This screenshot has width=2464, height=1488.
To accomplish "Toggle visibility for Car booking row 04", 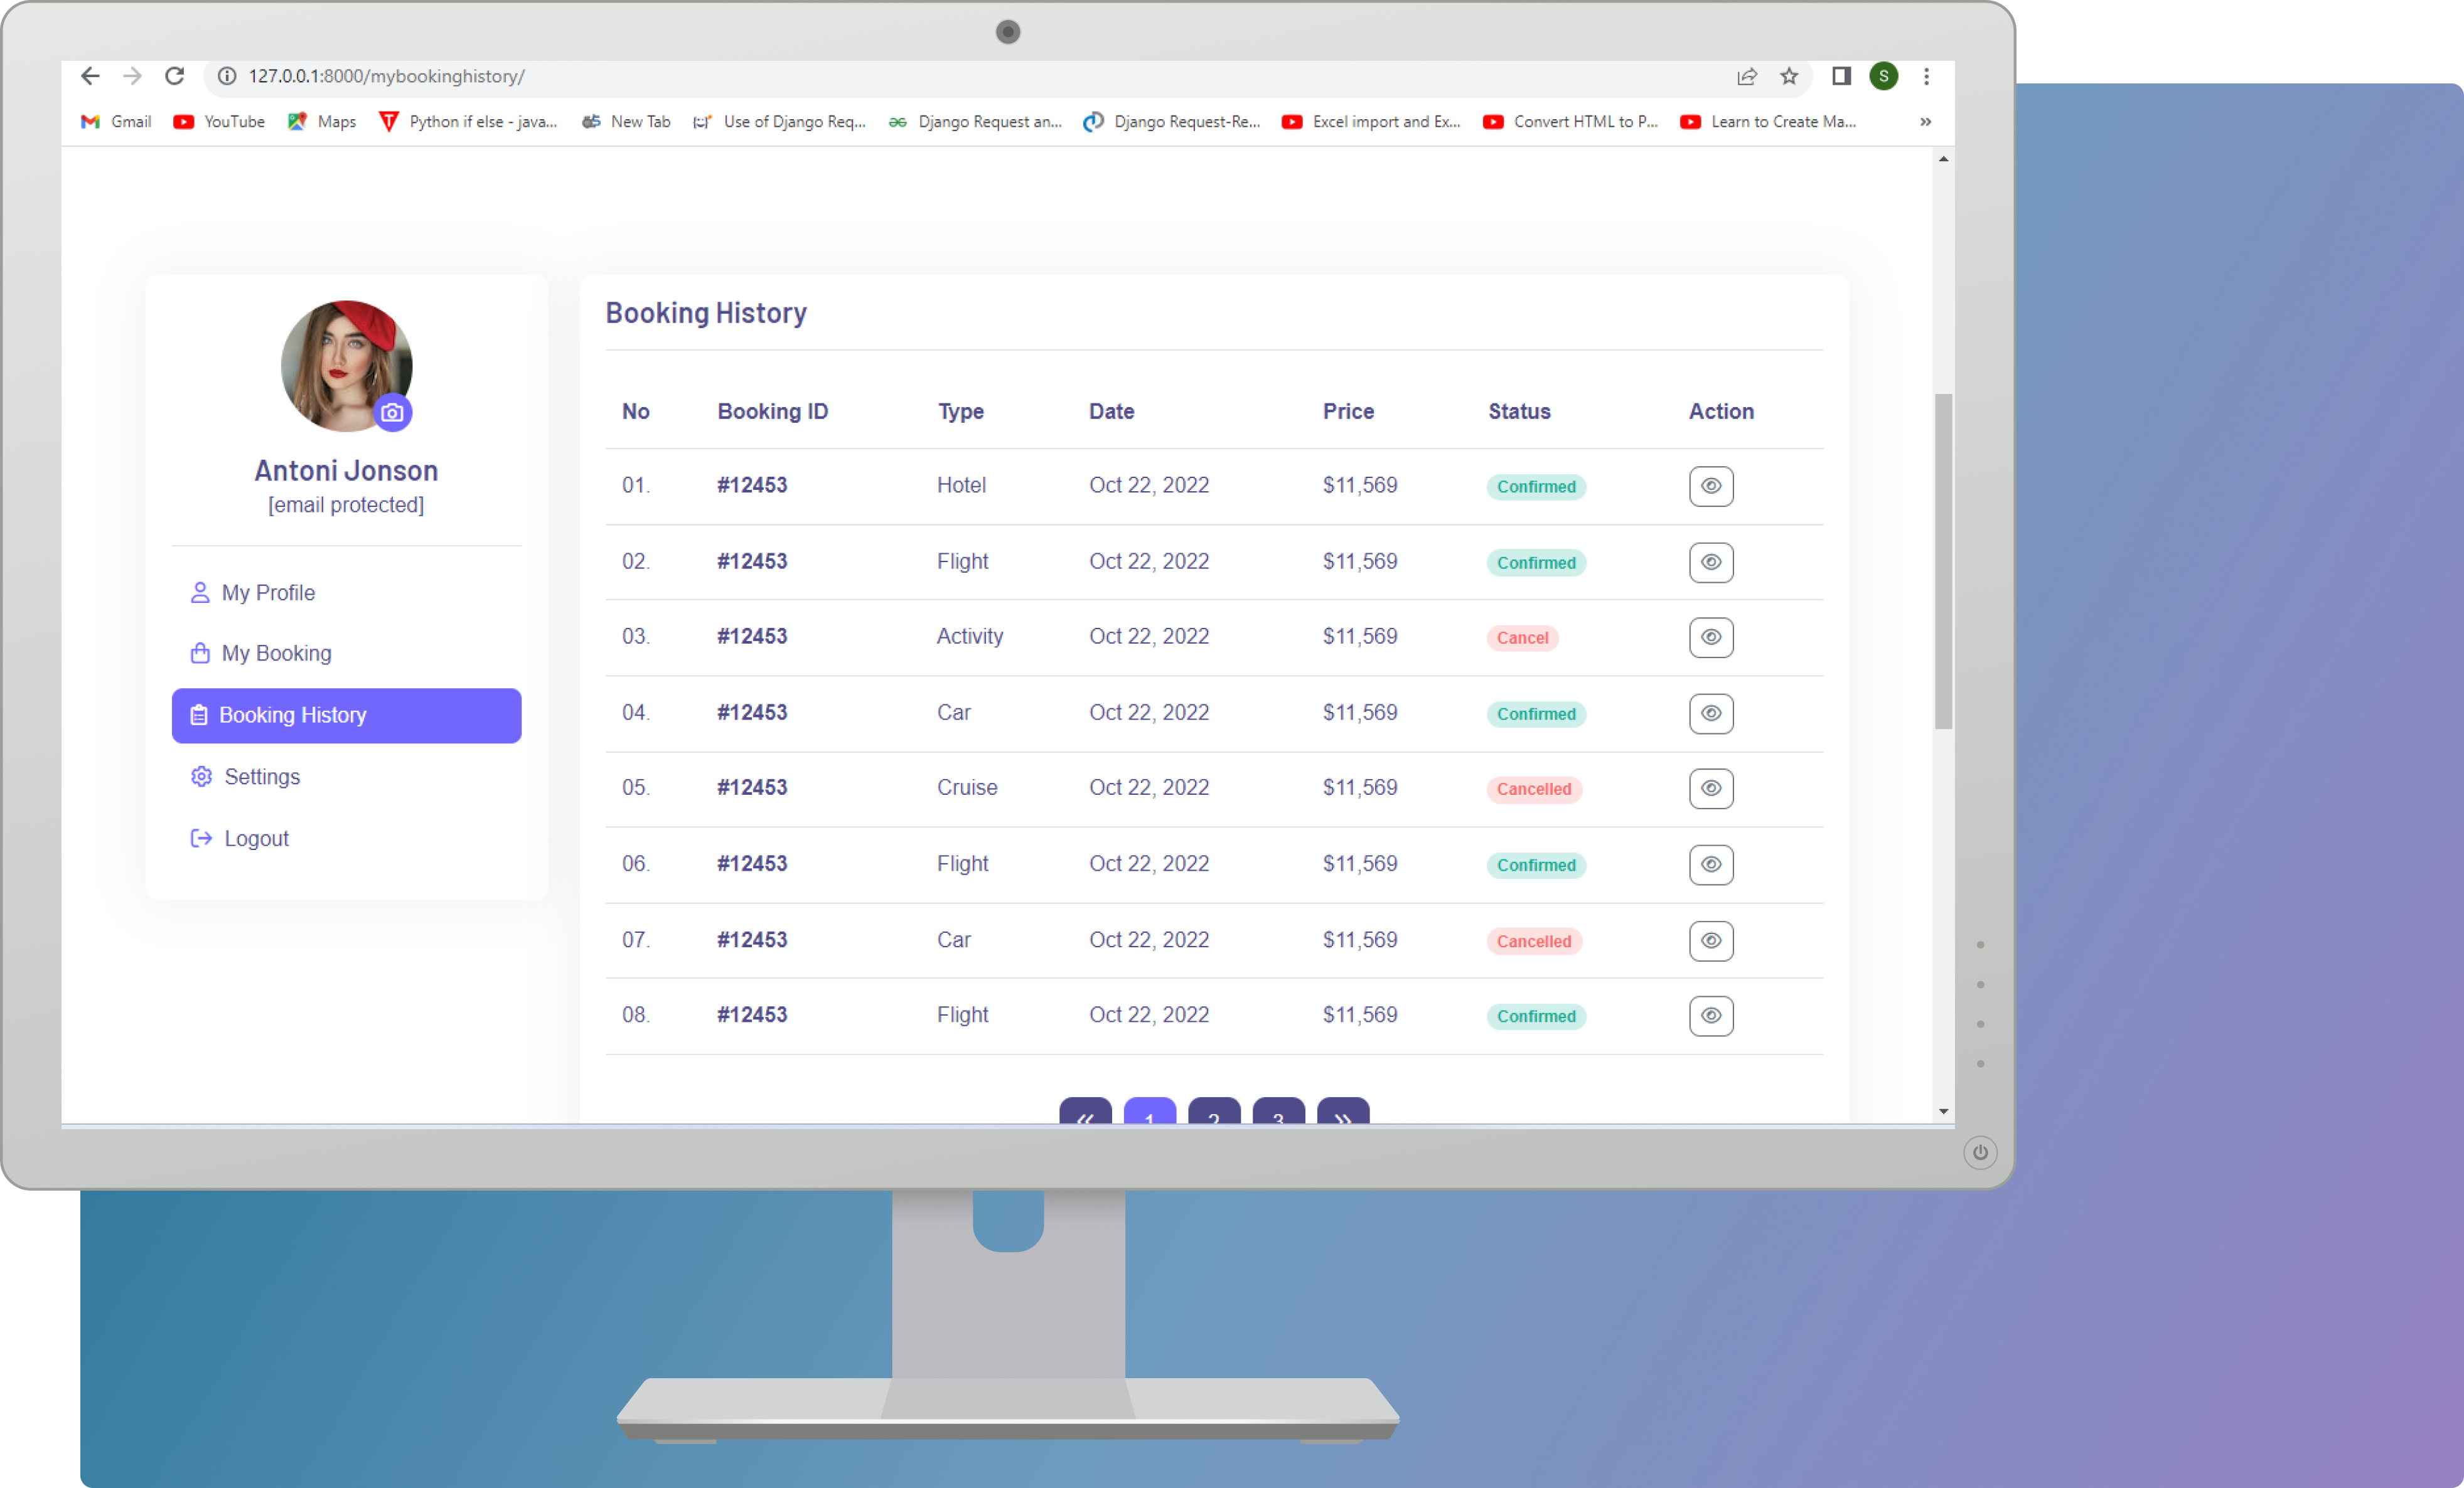I will coord(1709,713).
